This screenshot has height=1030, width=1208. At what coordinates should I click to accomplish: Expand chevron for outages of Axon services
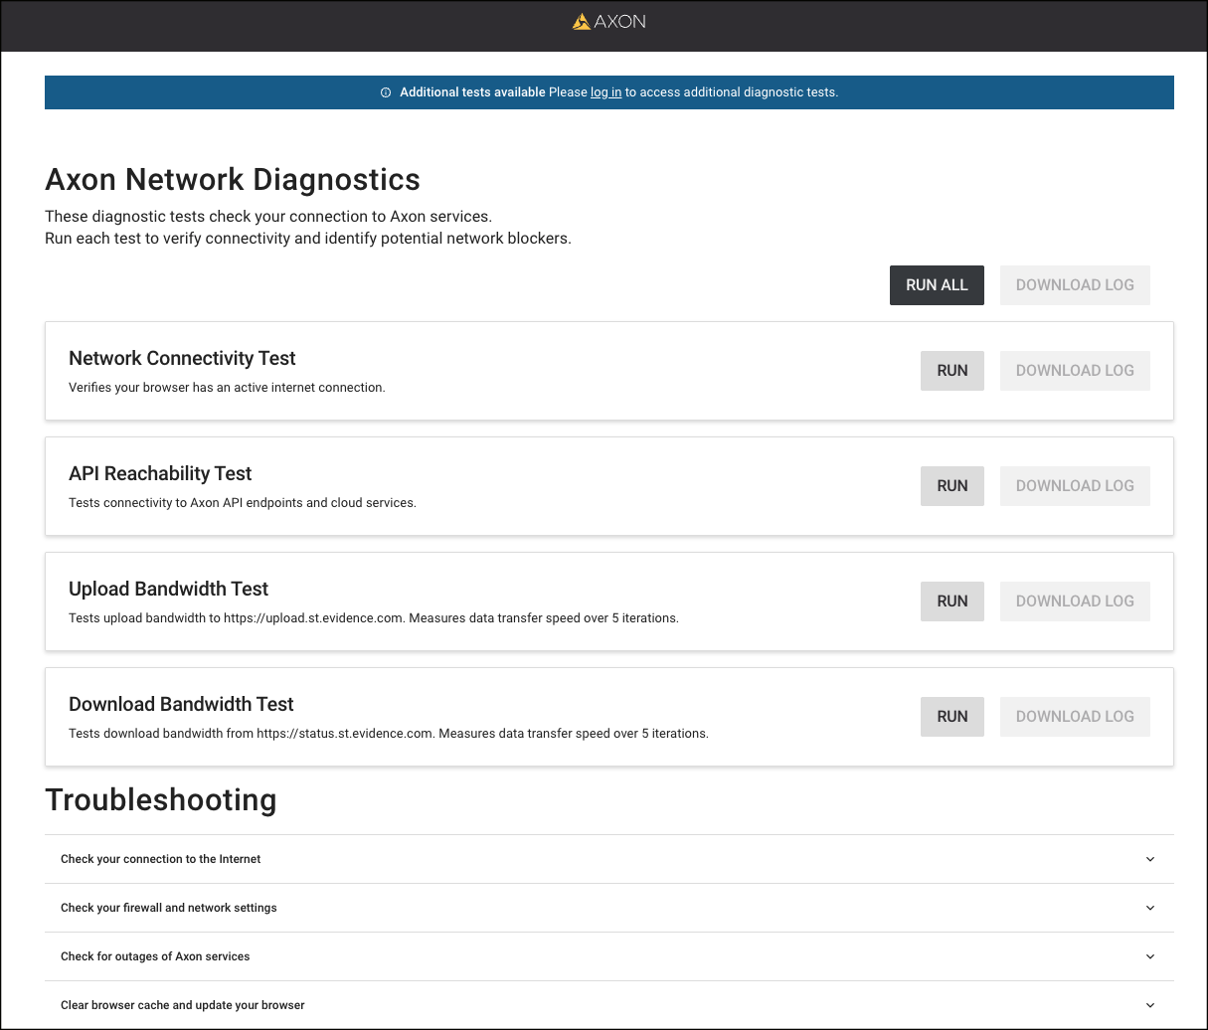[x=1150, y=956]
